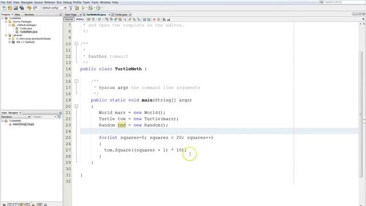Screen dimensions: 366x206
Task: Open the File menu
Action: 3,2
